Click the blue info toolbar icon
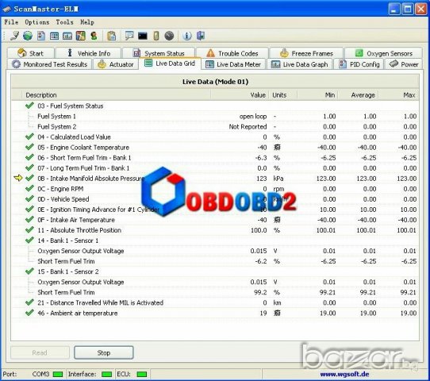Screen dimensions: 430x381 click(187, 36)
